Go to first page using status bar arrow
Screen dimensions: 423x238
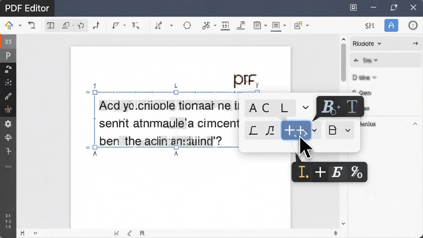click(116, 233)
